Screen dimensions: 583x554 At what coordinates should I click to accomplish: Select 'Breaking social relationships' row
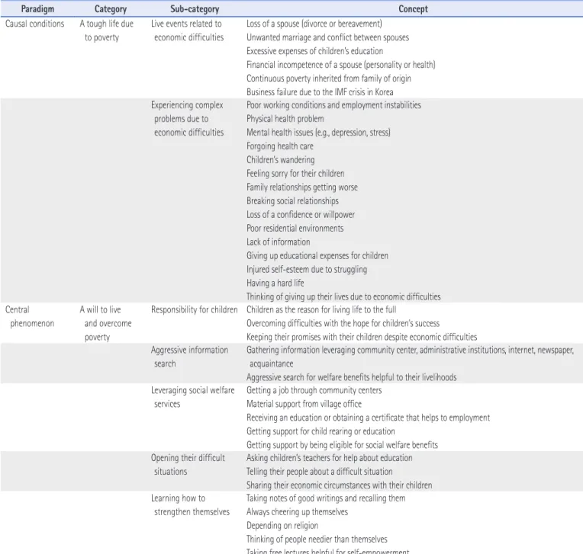point(292,201)
